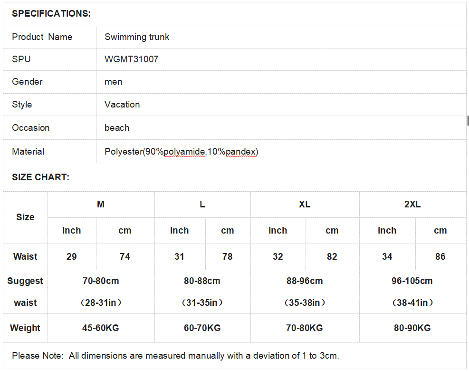Click the L waist inch value 31

pos(179,256)
